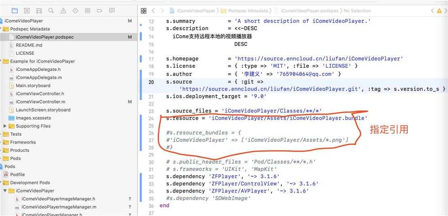Open the Debug navigator icon

tap(87, 11)
